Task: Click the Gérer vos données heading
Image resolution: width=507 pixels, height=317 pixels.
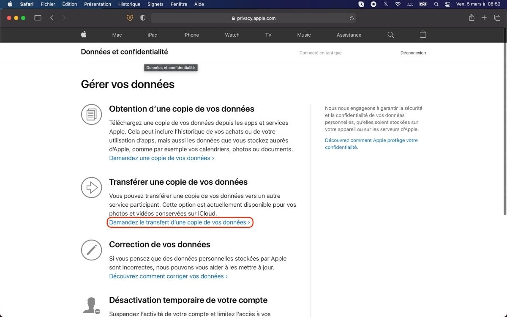Action: [x=128, y=85]
